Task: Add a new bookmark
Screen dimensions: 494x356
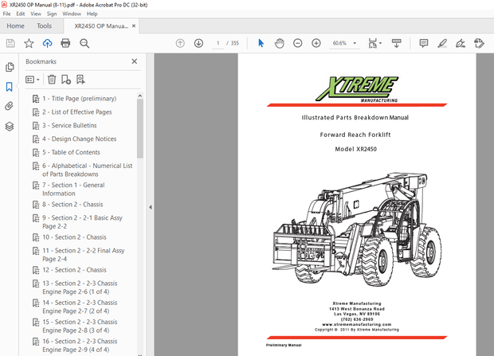Action: click(x=66, y=80)
